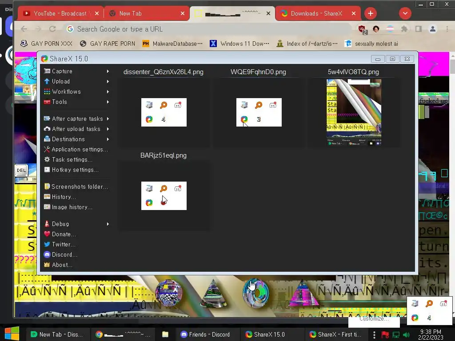This screenshot has height=341, width=455.
Task: Close the Downloads - ShareX tab
Action: (354, 13)
